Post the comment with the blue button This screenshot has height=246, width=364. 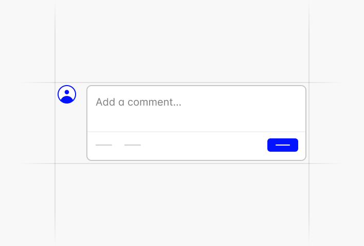[282, 145]
